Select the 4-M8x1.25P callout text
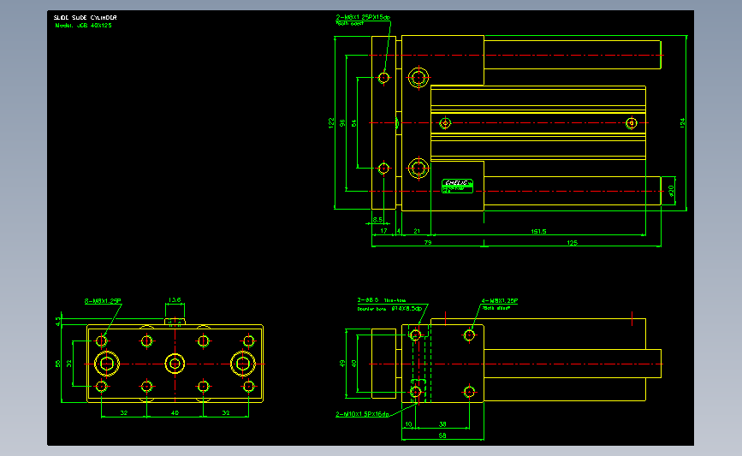 (499, 300)
